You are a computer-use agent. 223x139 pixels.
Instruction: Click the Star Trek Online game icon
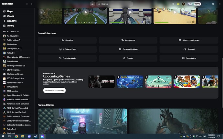(x=5, y=70)
